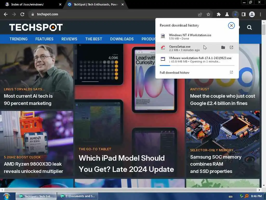The height and width of the screenshot is (200, 266).
Task: Open the Chrome three-dot menu
Action: coord(260,15)
